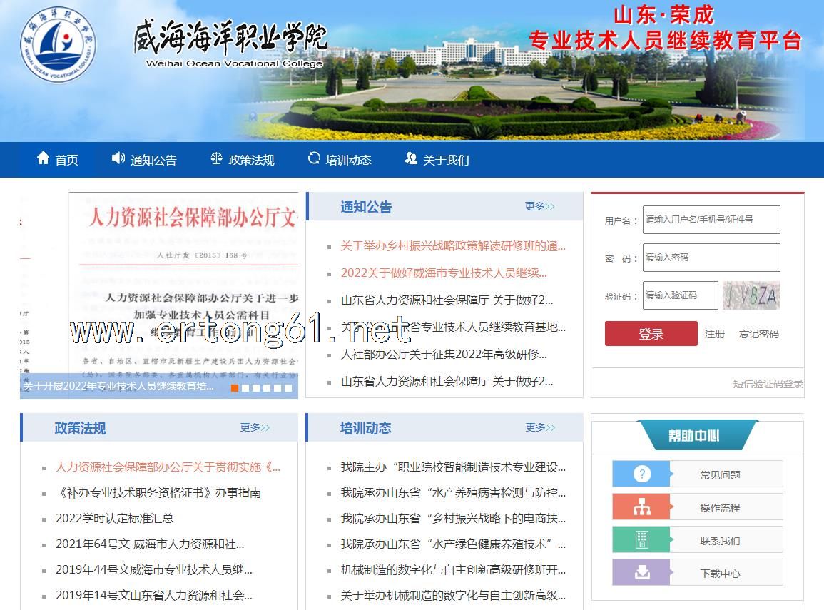Image resolution: width=824 pixels, height=610 pixels.
Task: Expand 更多 in the 培训动态 section
Action: 539,428
